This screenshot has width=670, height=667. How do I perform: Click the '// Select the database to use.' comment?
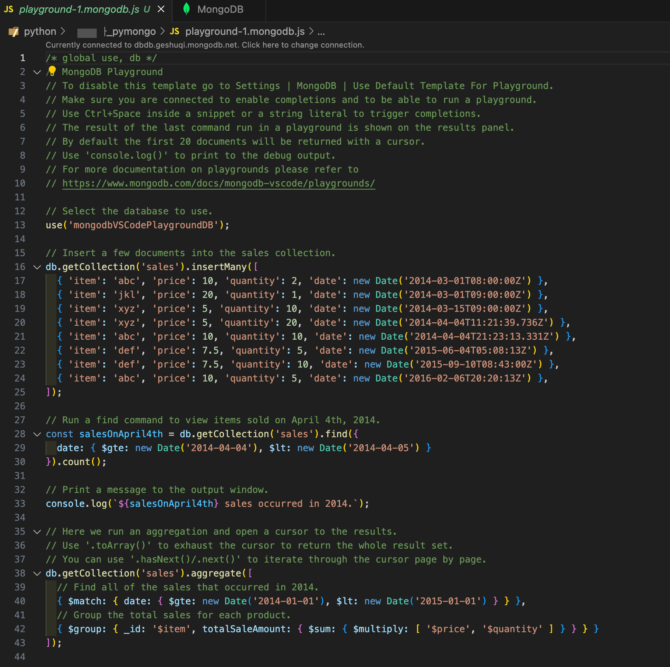coord(129,211)
